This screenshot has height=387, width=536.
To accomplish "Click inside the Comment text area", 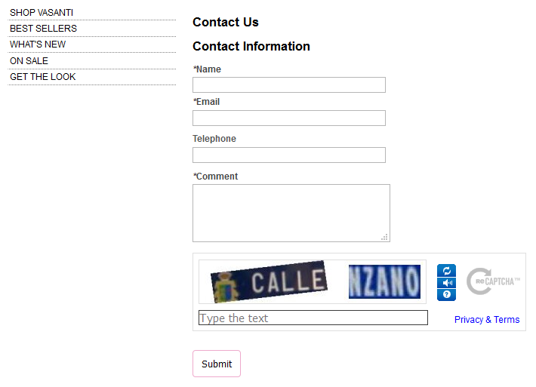I will [291, 213].
